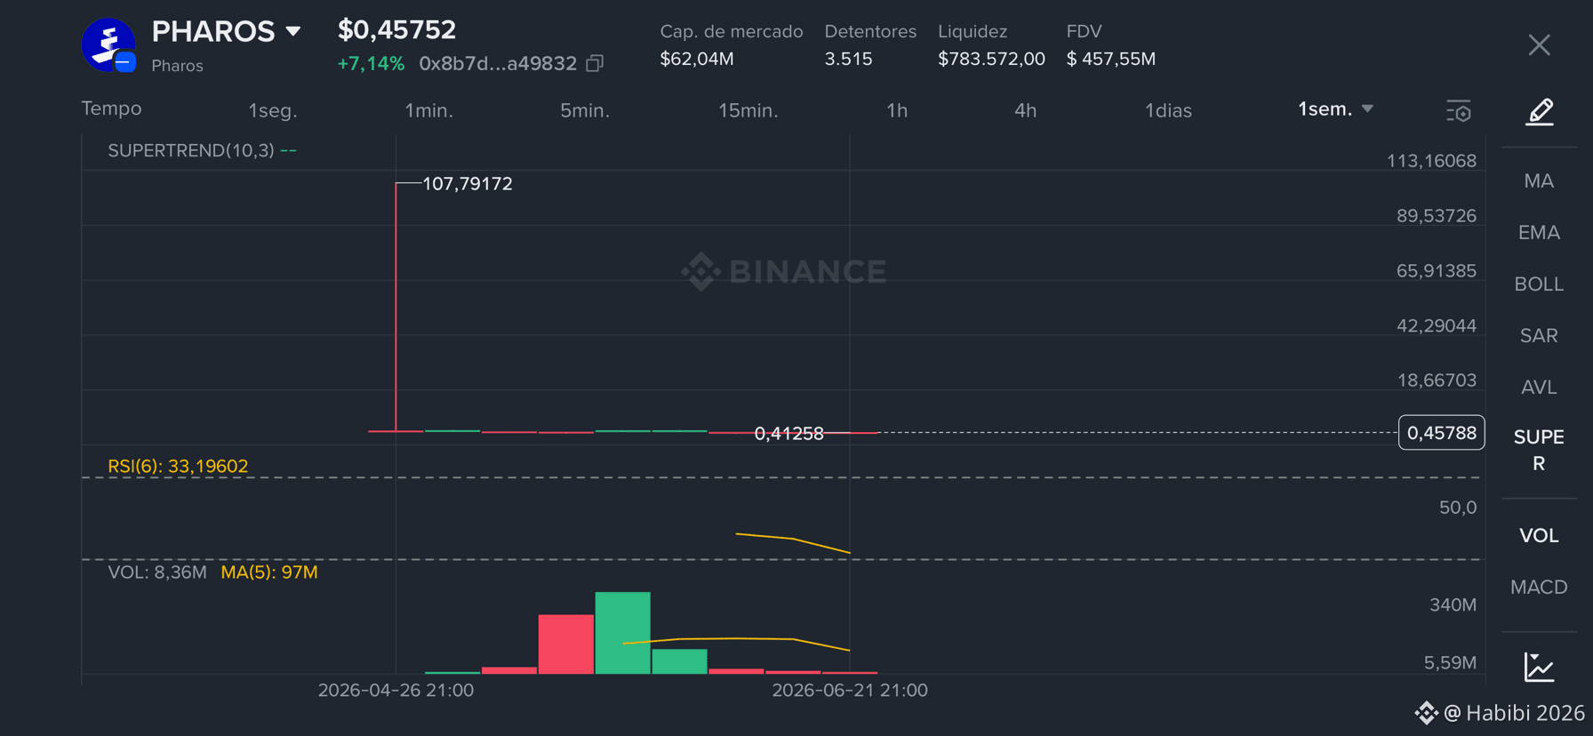Toggle the MA indicator
The height and width of the screenshot is (736, 1593).
tap(1539, 181)
